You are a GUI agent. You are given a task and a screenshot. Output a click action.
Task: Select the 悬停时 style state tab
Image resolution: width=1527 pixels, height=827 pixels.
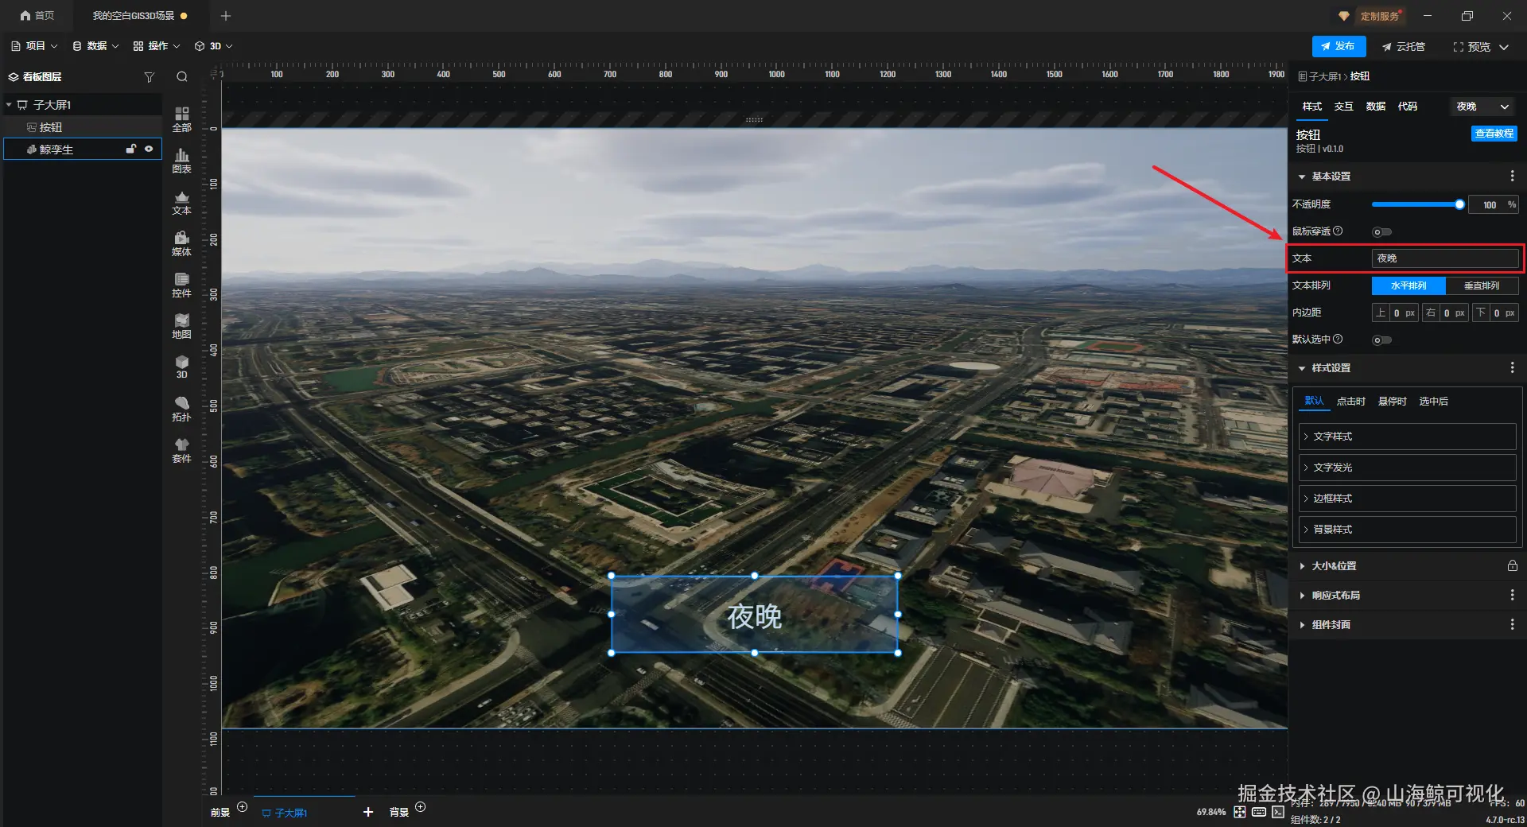pos(1392,402)
